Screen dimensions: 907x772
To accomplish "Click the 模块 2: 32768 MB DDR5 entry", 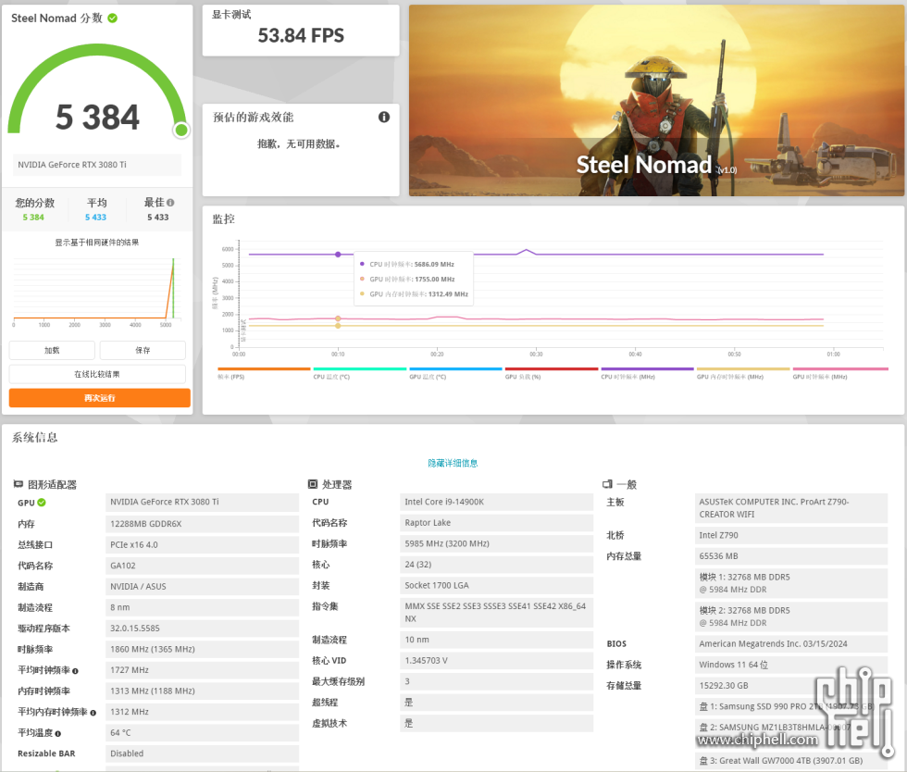I will 790,616.
